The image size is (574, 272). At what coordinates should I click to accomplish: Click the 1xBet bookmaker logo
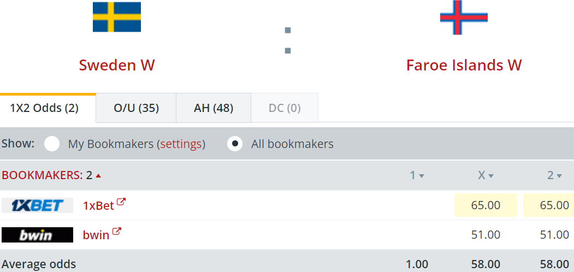[x=37, y=205]
